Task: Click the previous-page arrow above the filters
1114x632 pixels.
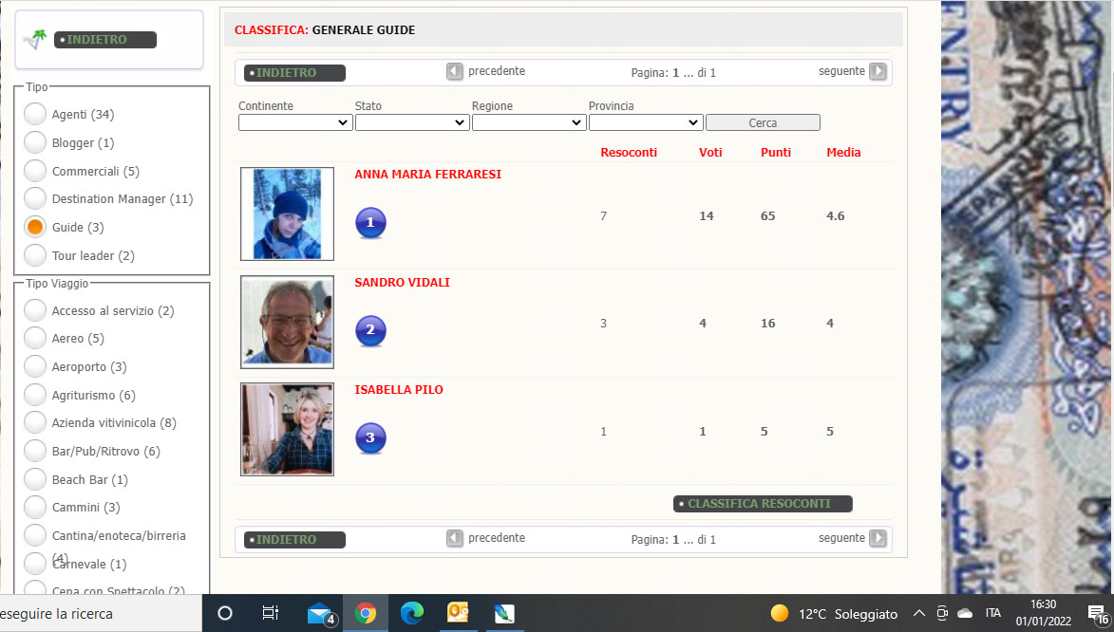Action: (455, 71)
